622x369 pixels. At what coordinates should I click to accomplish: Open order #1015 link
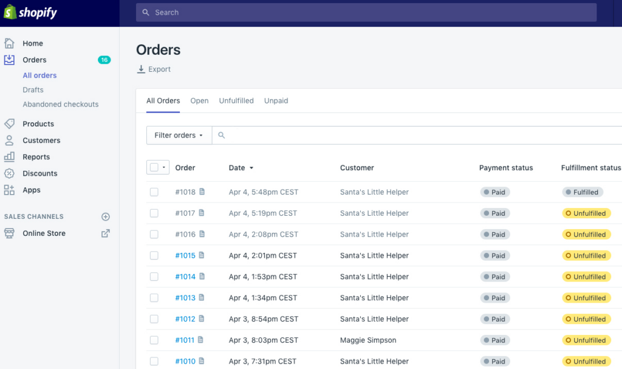(185, 255)
